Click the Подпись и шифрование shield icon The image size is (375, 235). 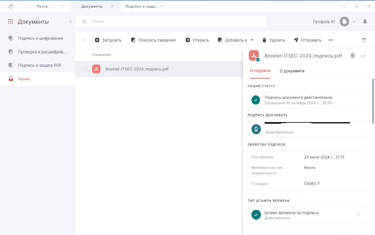[11, 38]
